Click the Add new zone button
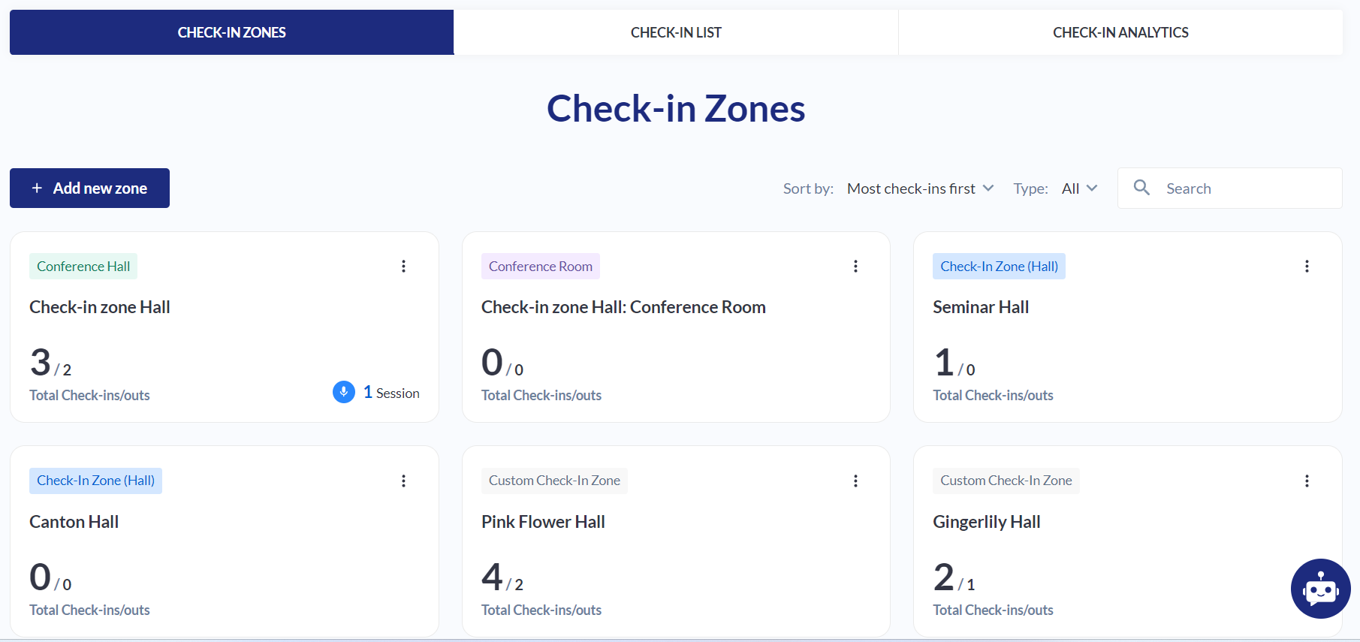This screenshot has width=1360, height=642. tap(89, 188)
